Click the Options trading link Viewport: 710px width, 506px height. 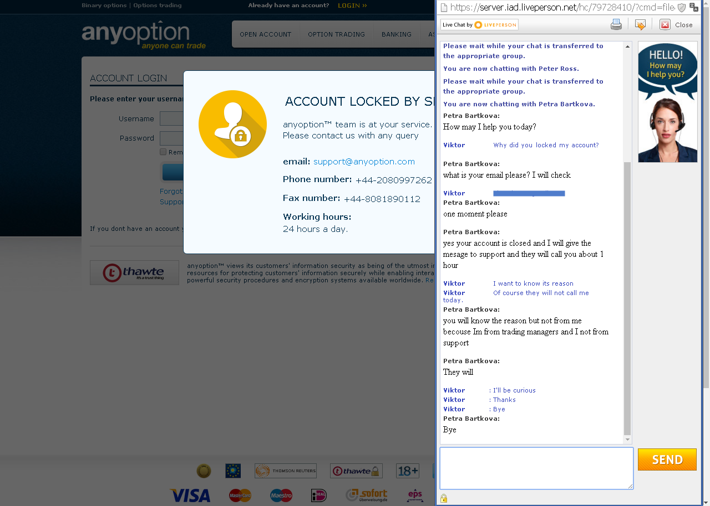click(158, 6)
